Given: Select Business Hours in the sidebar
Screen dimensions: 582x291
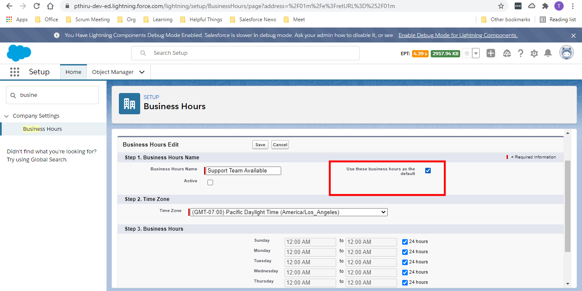Looking at the screenshot, I should 42,129.
